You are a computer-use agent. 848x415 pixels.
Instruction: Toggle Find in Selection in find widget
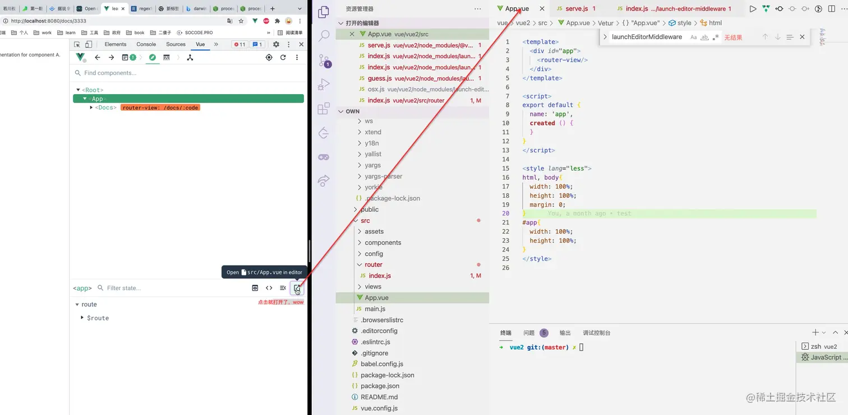click(x=790, y=37)
